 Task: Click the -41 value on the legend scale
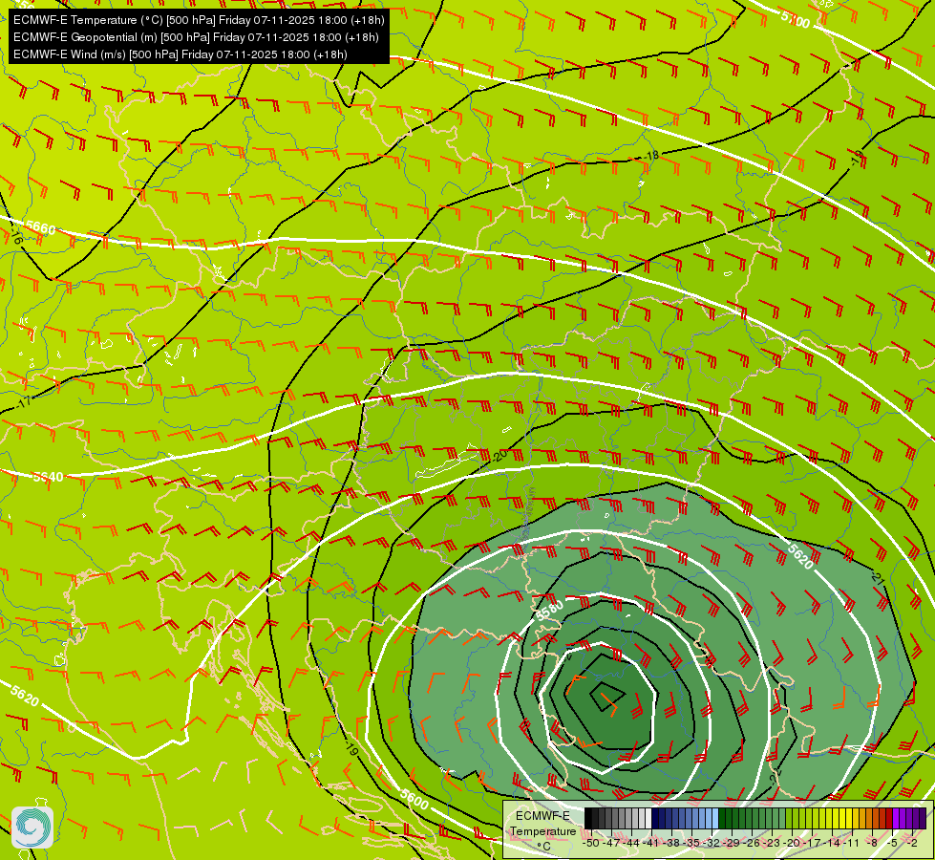pyautogui.click(x=651, y=844)
